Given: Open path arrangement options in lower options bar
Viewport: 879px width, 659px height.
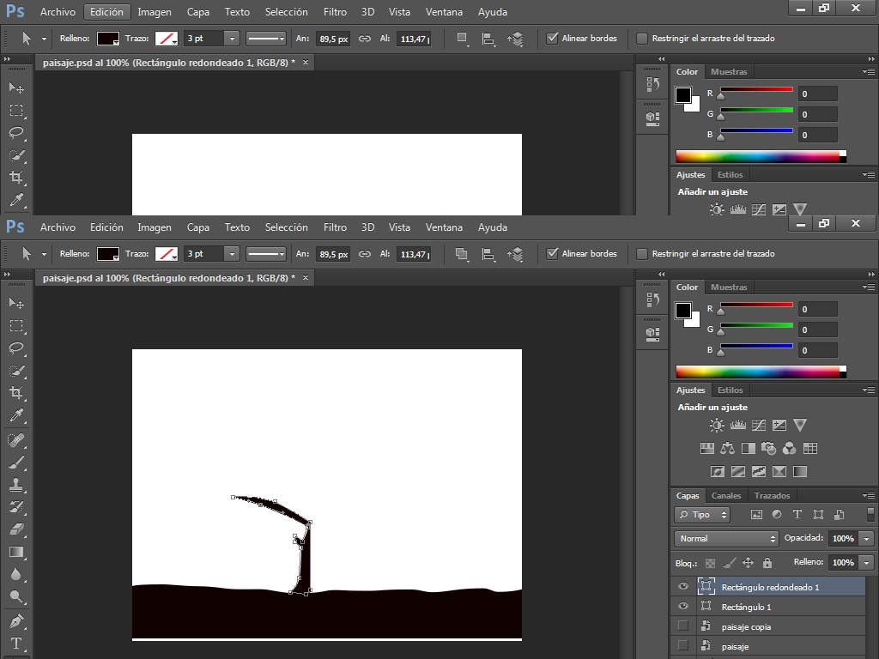Looking at the screenshot, I should pos(515,254).
